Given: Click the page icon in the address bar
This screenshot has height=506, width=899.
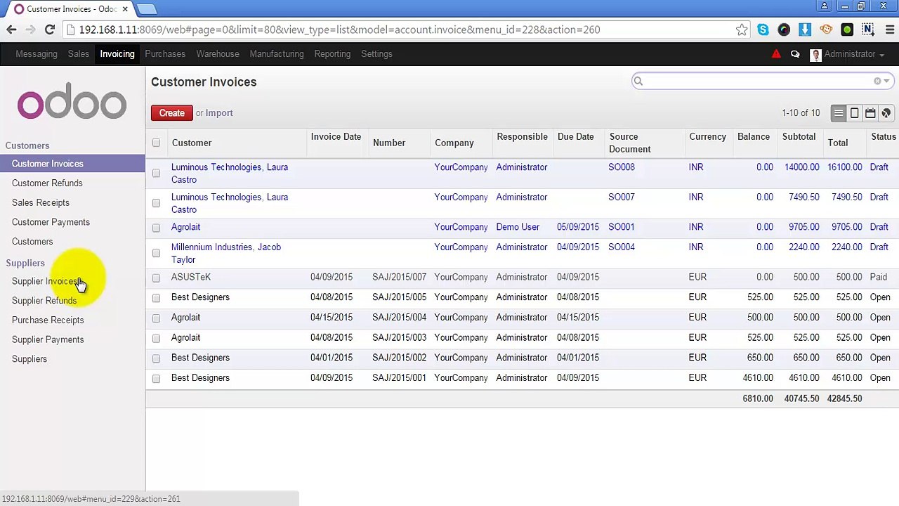Looking at the screenshot, I should click(x=70, y=30).
